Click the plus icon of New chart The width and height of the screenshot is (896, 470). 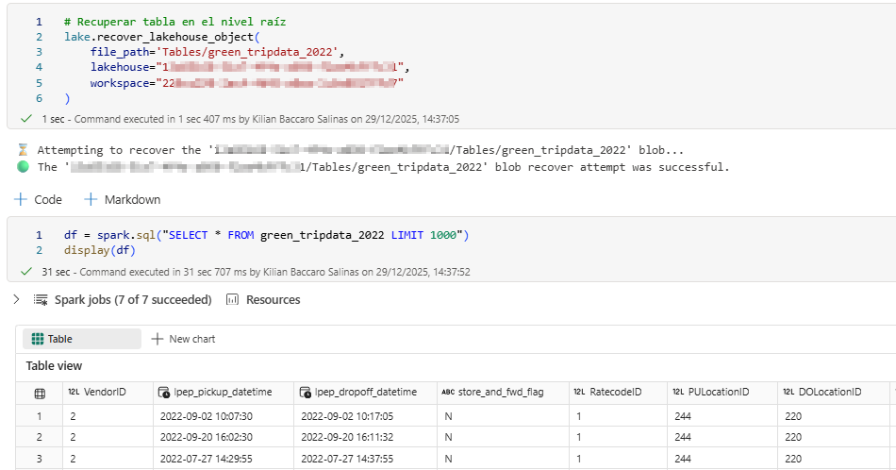158,339
